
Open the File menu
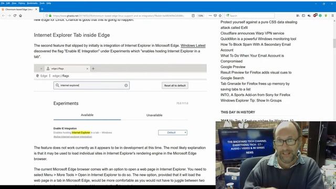3,3
